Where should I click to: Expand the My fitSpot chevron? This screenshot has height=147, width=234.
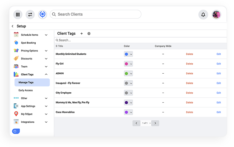(46, 114)
